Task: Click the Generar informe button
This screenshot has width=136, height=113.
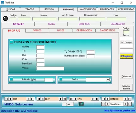Action: pos(126,87)
